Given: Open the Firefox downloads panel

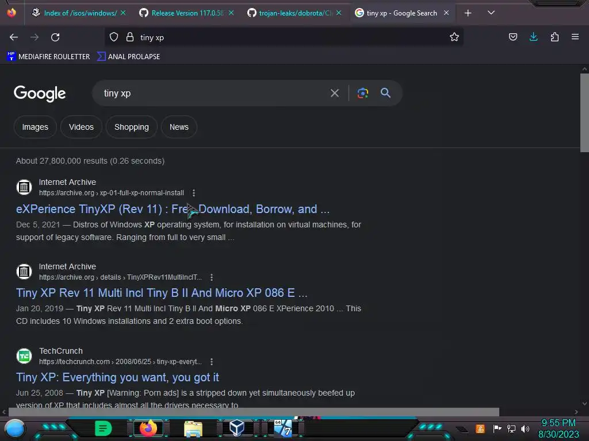Looking at the screenshot, I should pos(533,37).
